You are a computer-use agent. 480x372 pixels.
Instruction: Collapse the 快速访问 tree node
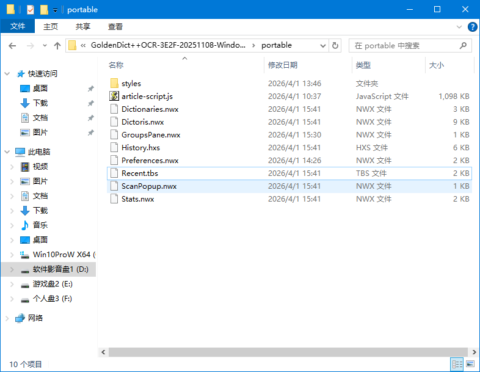tap(7, 73)
